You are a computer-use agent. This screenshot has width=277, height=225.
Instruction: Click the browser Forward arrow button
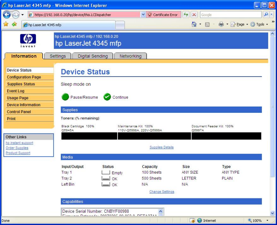pos(16,14)
